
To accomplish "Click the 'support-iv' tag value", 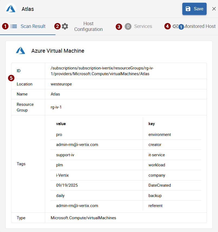I will click(65, 155).
